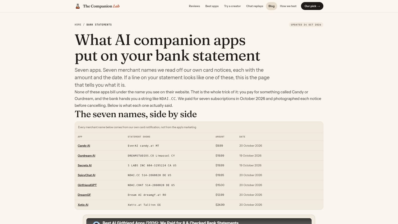Visit the GirlfriendGPT link

coord(87,185)
